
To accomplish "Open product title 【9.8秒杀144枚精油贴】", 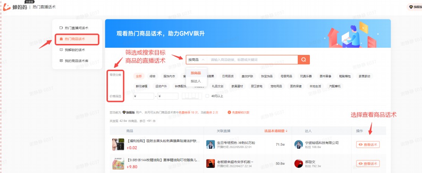I will [x=163, y=160].
